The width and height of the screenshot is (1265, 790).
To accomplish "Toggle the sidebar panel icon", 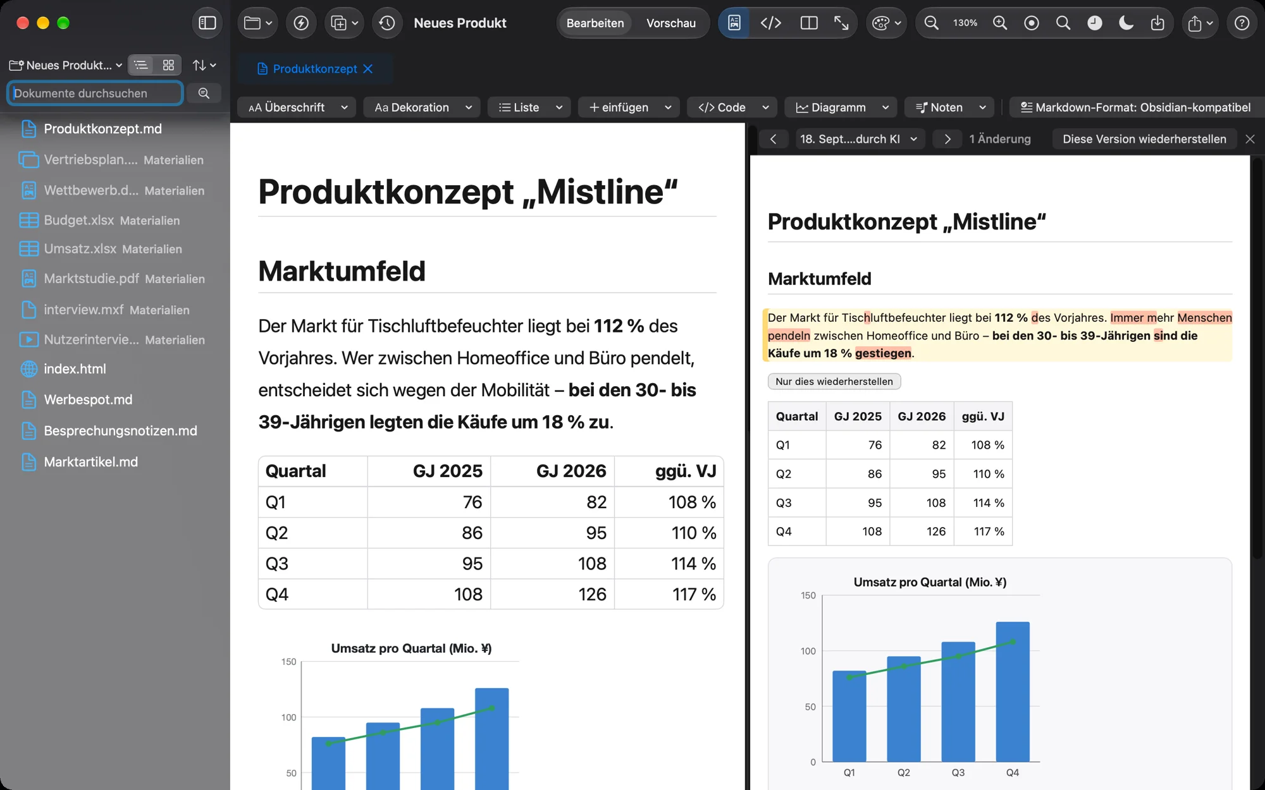I will coord(207,23).
